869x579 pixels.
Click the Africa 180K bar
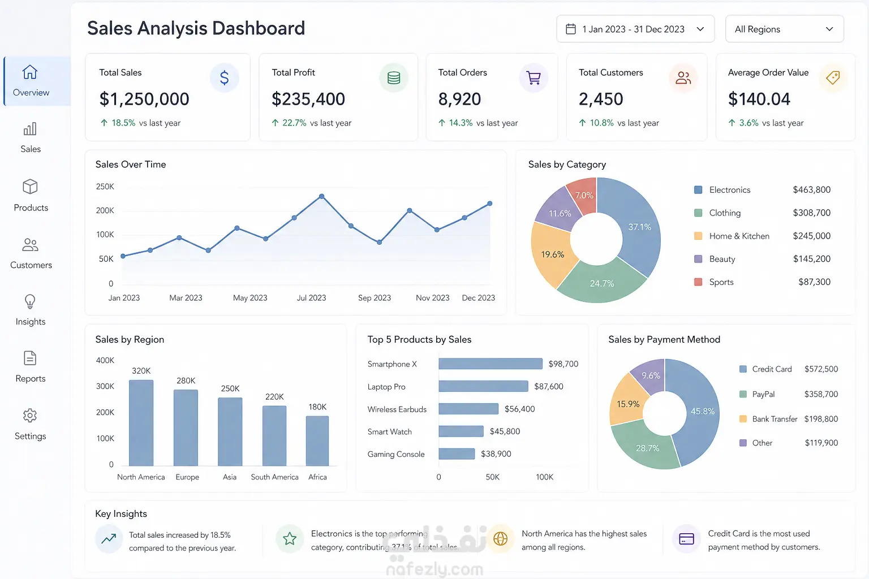coord(317,441)
